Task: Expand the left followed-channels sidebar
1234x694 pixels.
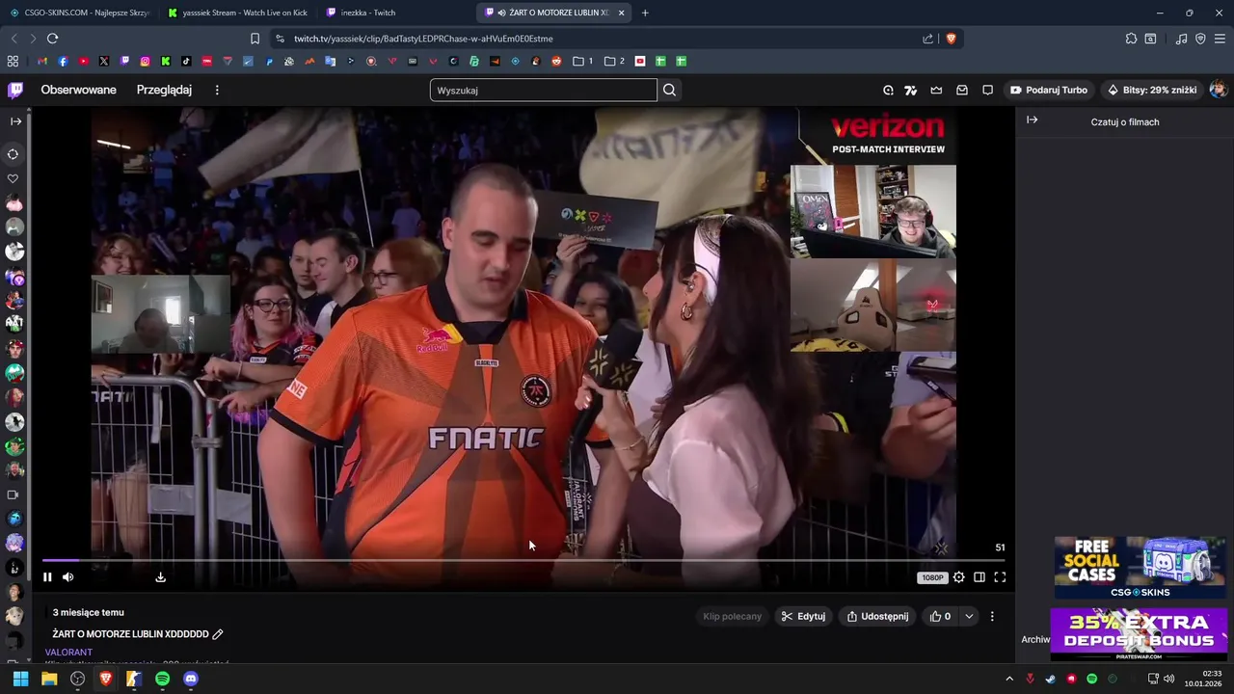Action: [15, 121]
